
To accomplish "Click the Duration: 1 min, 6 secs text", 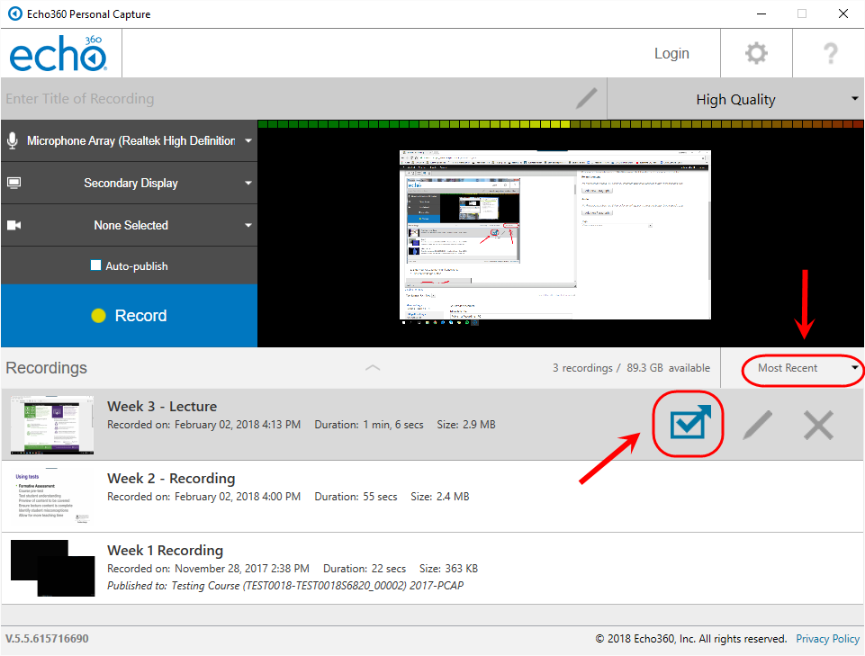I will 369,425.
